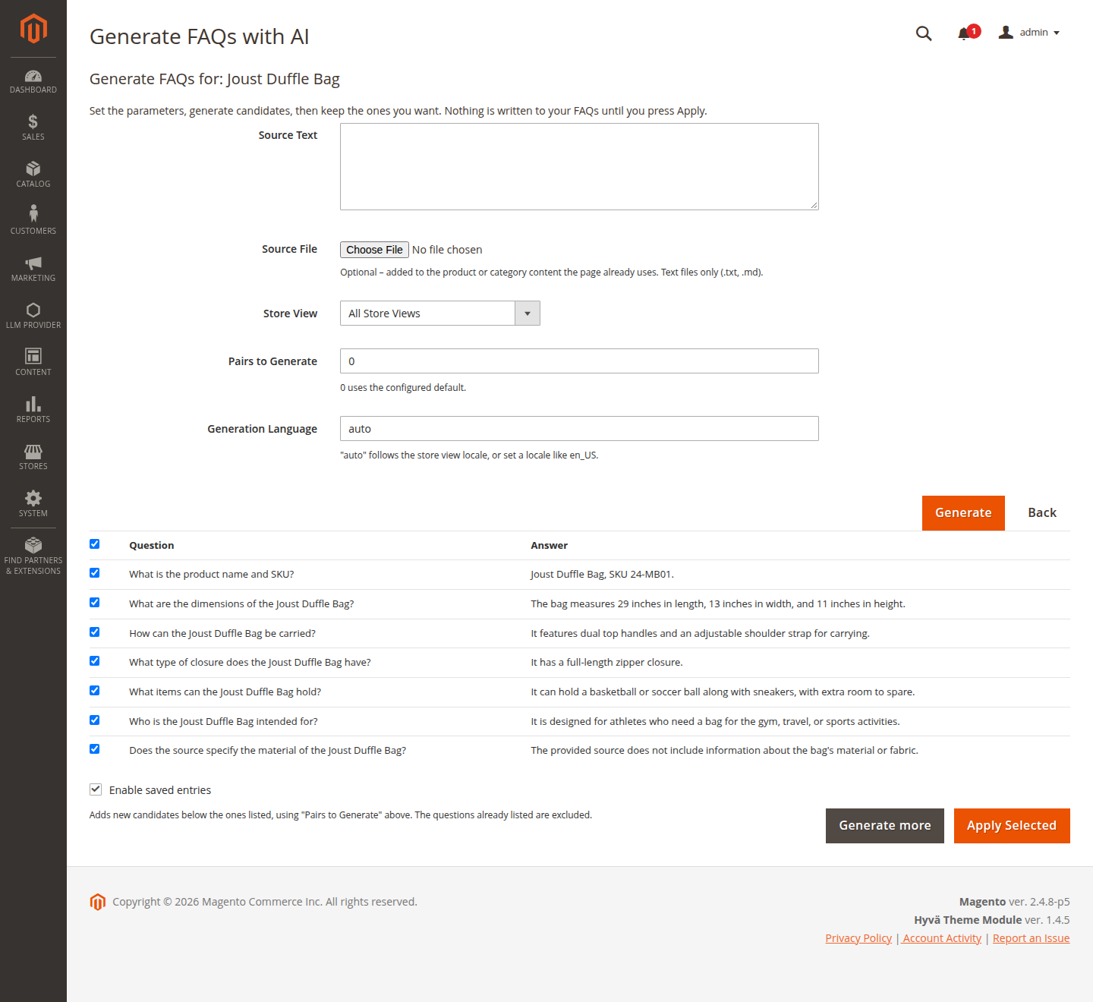This screenshot has height=1002, width=1093.
Task: Click the Generate button
Action: point(963,513)
